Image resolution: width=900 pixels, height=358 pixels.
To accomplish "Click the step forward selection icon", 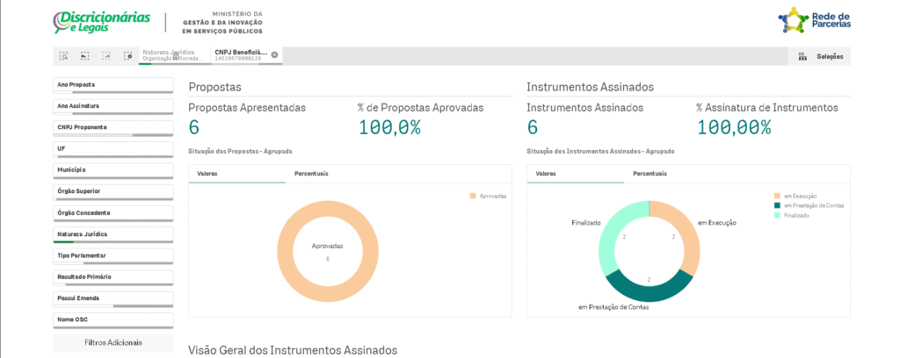I will pos(105,56).
